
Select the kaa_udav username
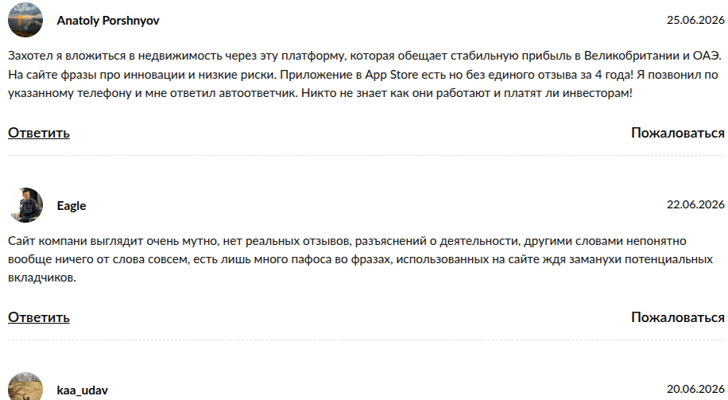pos(82,390)
